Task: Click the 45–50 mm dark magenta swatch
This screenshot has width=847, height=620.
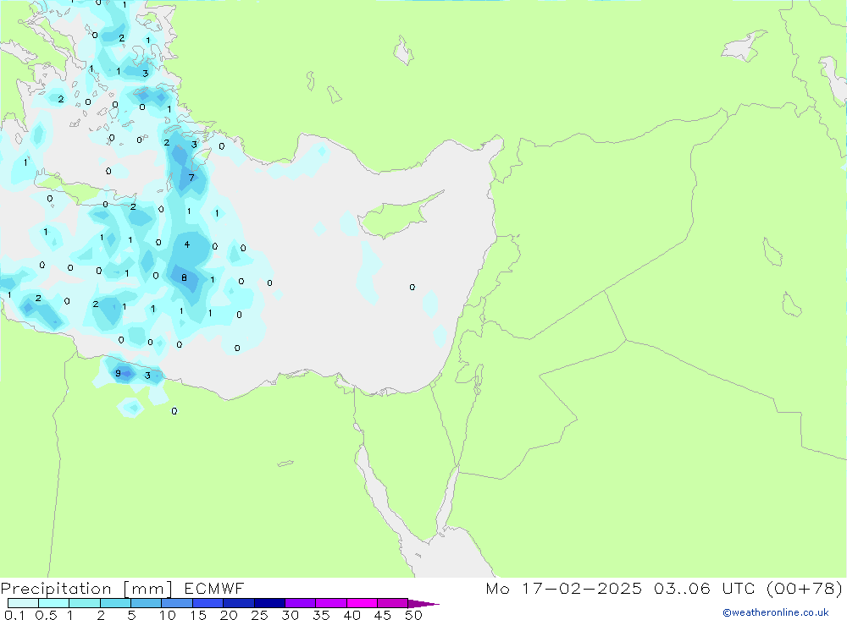Action: [x=393, y=603]
